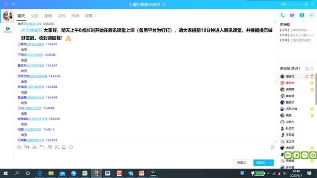Open title bar account dropdown arrow
The image size is (317, 178).
coord(291,4)
